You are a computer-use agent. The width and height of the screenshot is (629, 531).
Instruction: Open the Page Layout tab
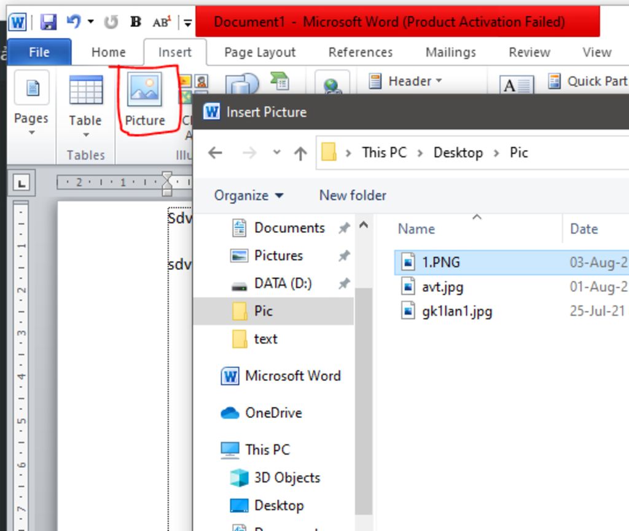coord(260,52)
